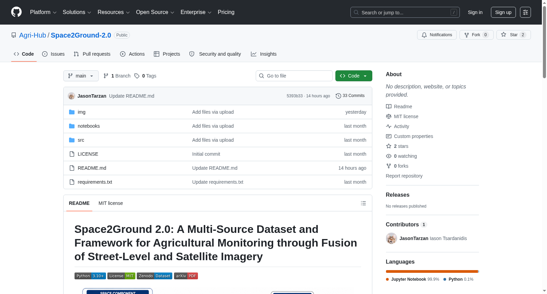Click the Sign up button
This screenshot has width=547, height=294.
503,12
